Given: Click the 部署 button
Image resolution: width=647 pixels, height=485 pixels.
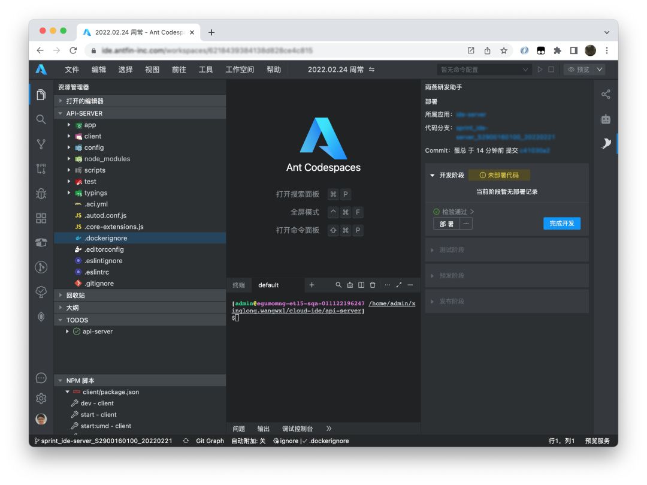Looking at the screenshot, I should pyautogui.click(x=446, y=224).
